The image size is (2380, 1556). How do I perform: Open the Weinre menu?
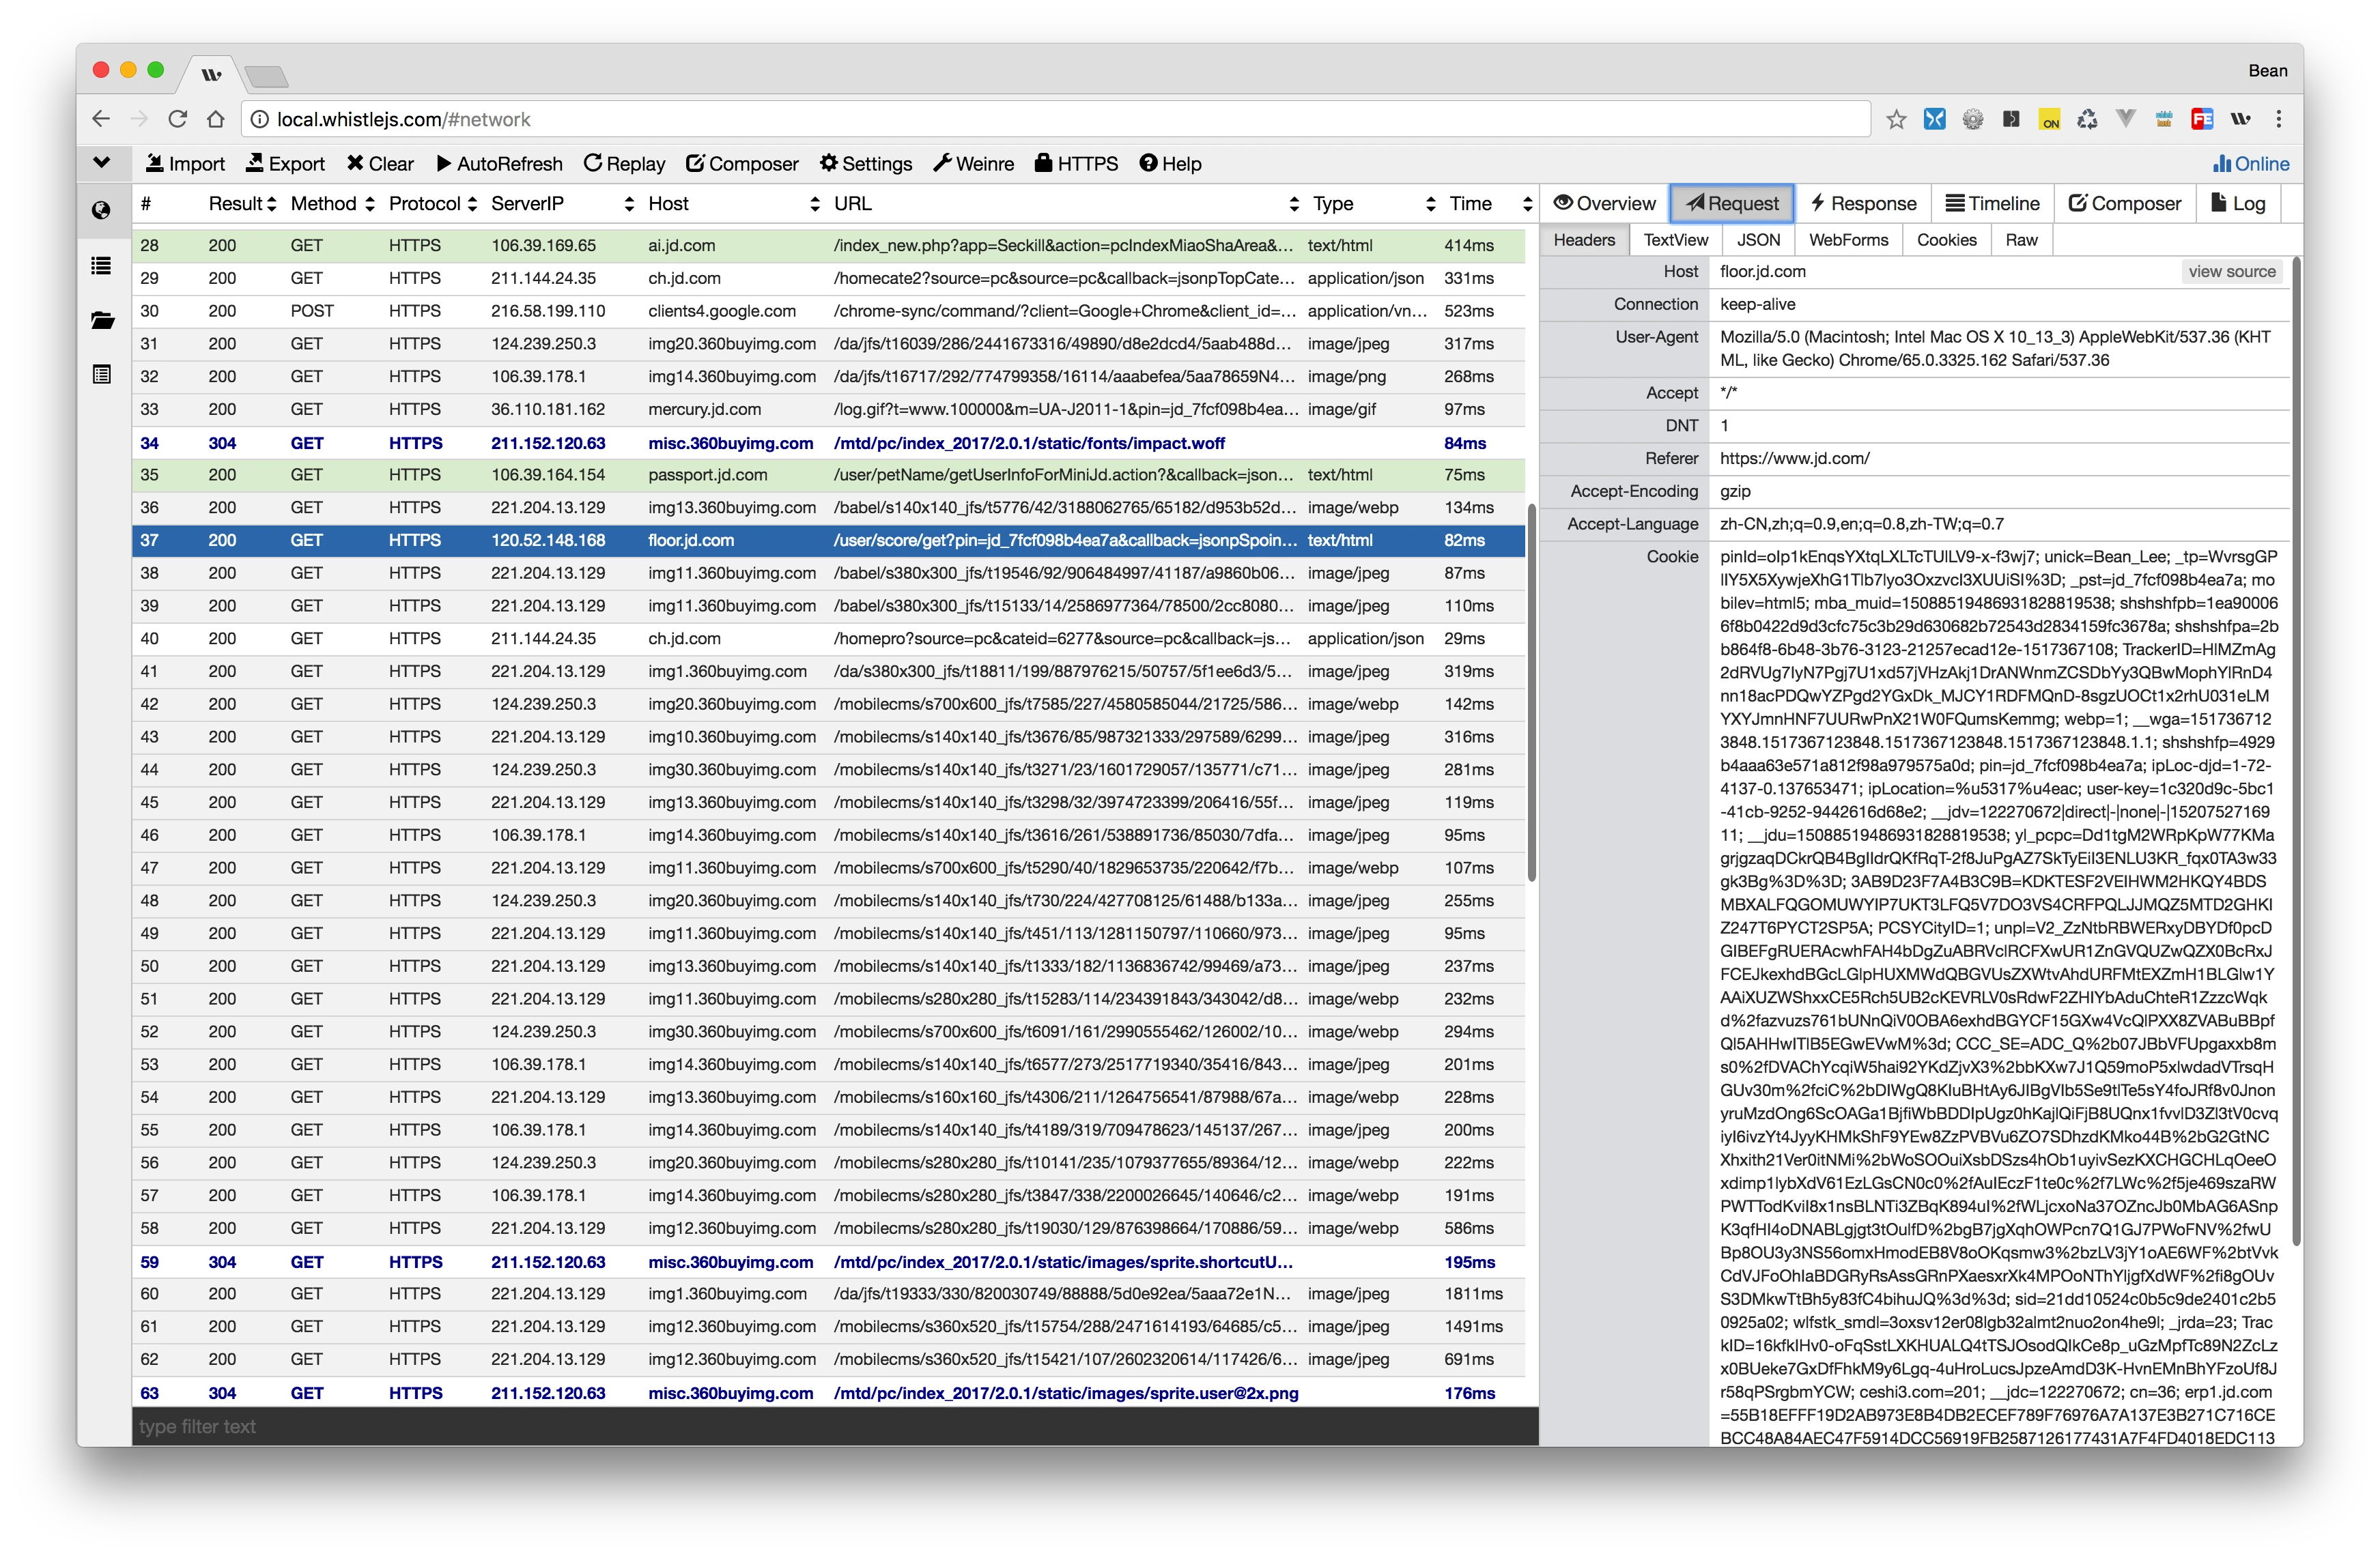[973, 164]
